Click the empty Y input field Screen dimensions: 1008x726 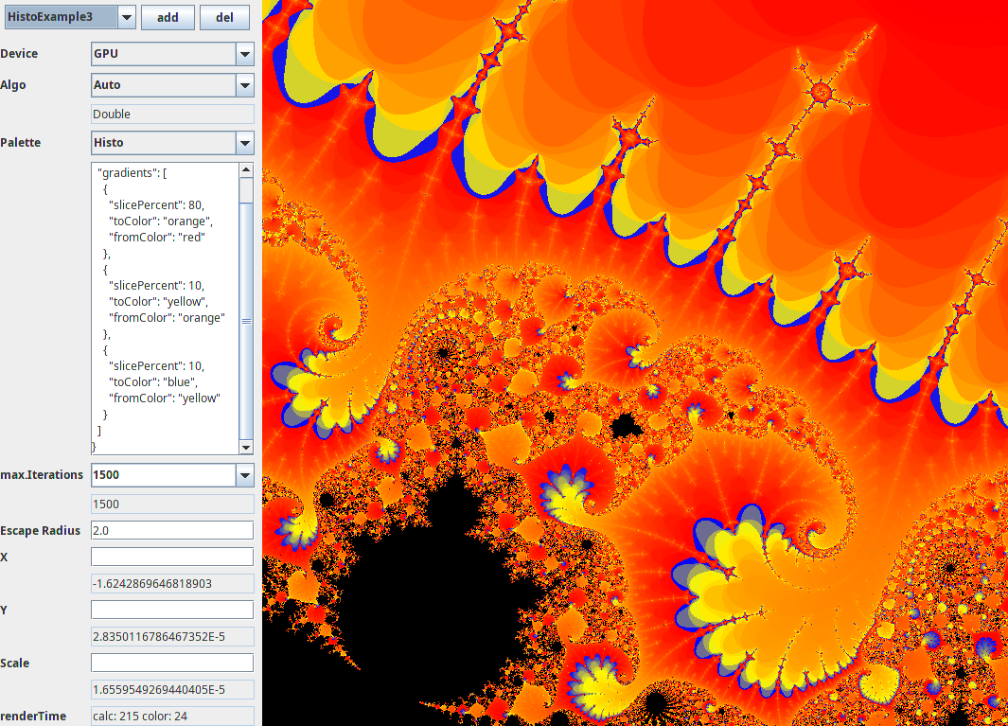[170, 610]
